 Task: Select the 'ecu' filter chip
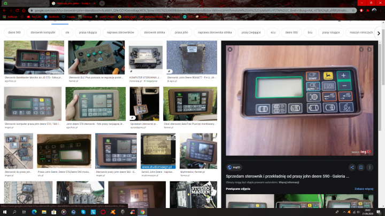[273, 33]
